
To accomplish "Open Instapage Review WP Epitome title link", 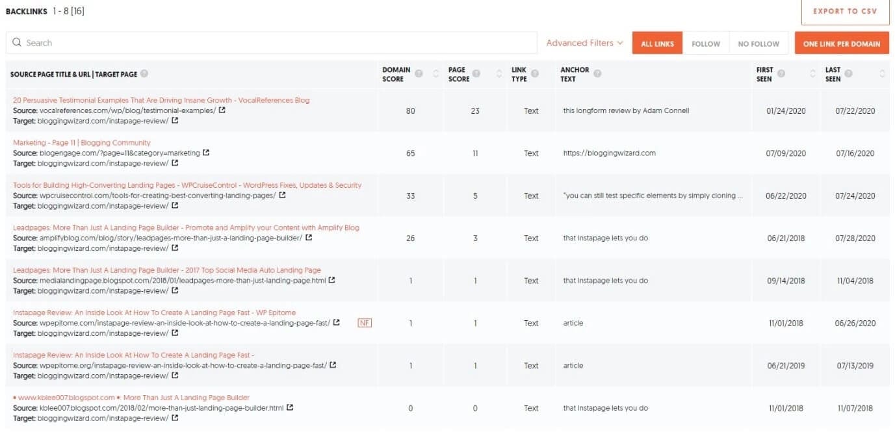I will pos(154,313).
